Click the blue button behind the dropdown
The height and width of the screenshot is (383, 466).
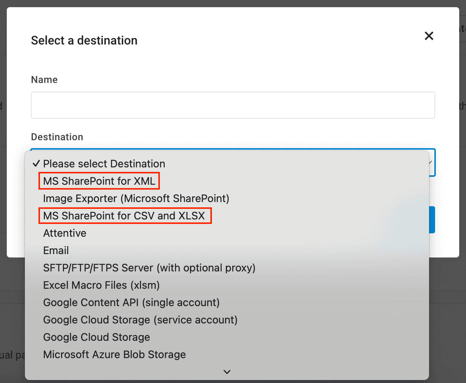pos(432,220)
